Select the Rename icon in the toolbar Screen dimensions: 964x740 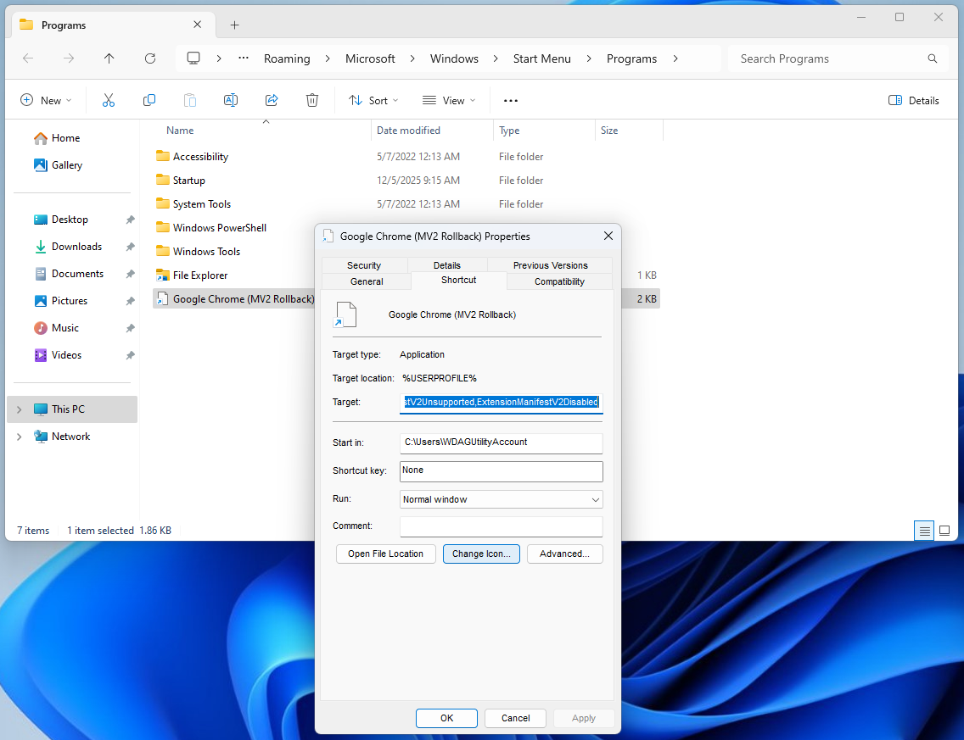[x=231, y=100]
